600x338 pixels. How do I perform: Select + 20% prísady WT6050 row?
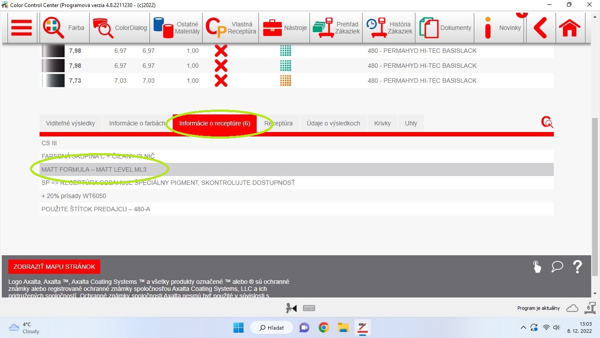click(x=297, y=196)
